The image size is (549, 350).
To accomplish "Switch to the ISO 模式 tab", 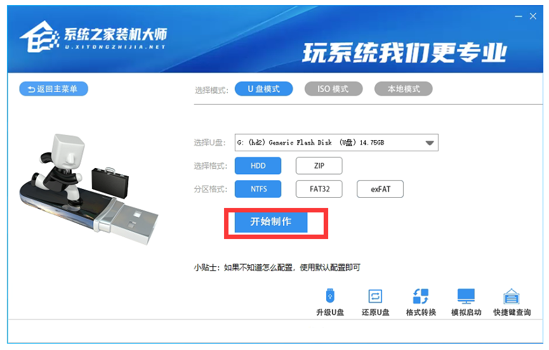I will (333, 89).
